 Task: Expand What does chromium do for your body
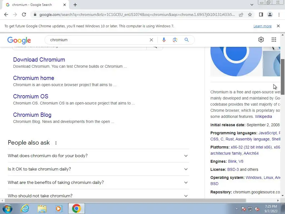[x=99, y=156]
